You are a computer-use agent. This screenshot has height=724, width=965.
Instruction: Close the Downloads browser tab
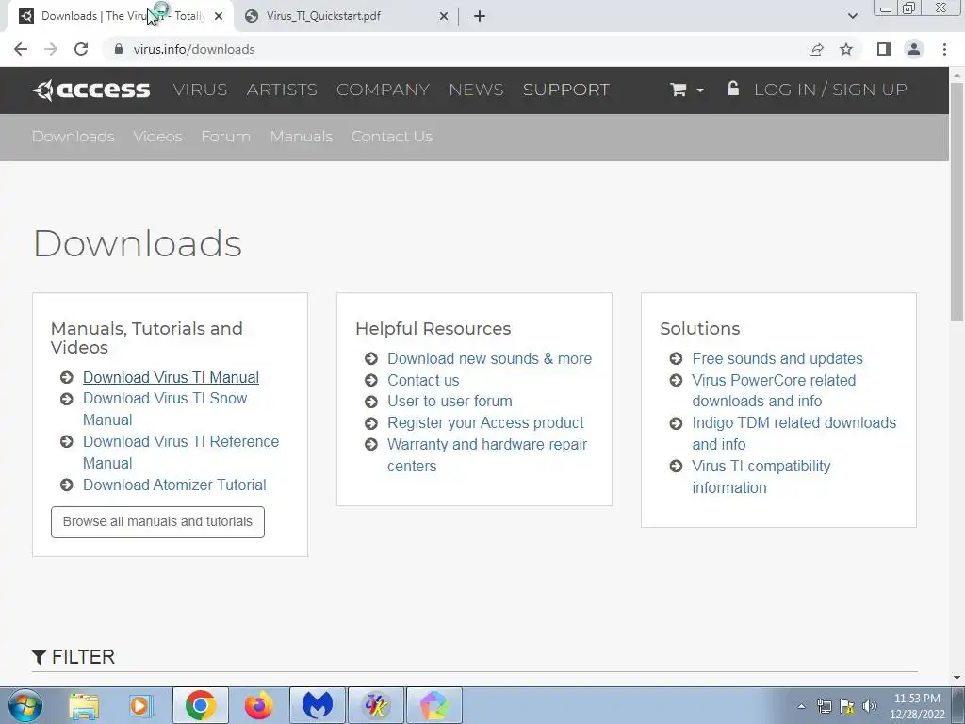click(x=219, y=16)
